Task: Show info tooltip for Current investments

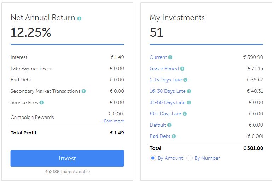Action: pos(170,57)
